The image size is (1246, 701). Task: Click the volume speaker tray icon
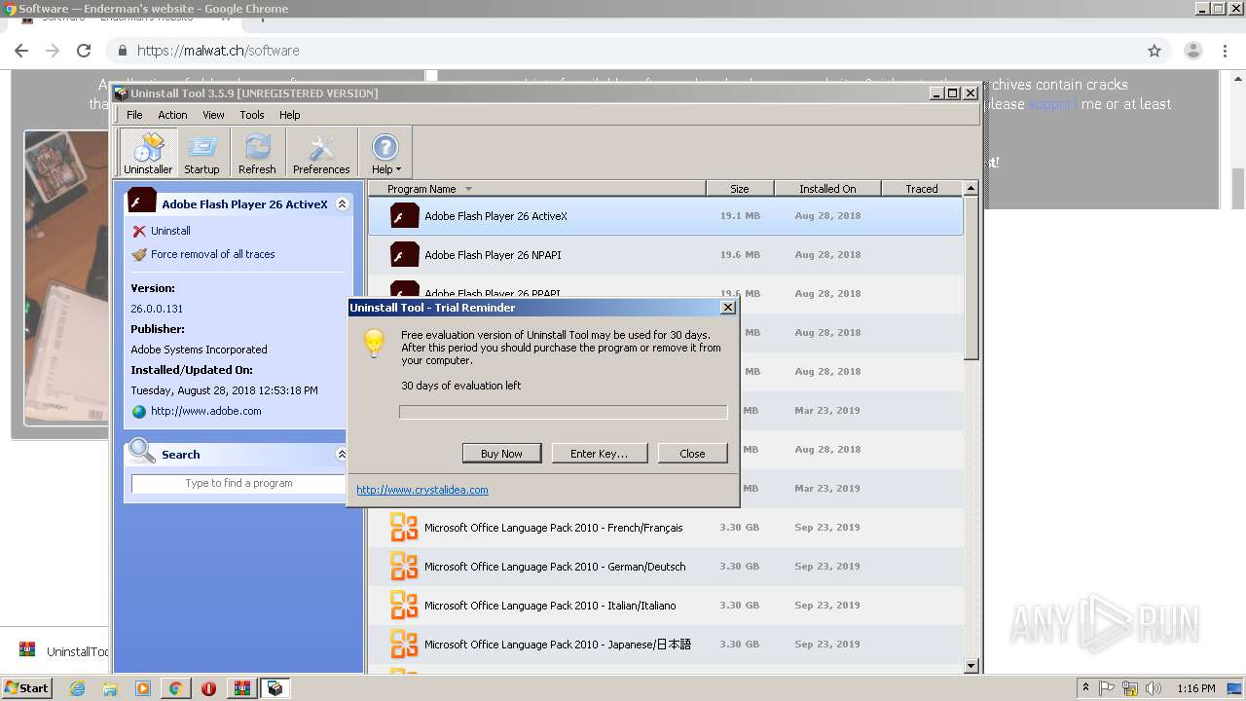pos(1154,688)
